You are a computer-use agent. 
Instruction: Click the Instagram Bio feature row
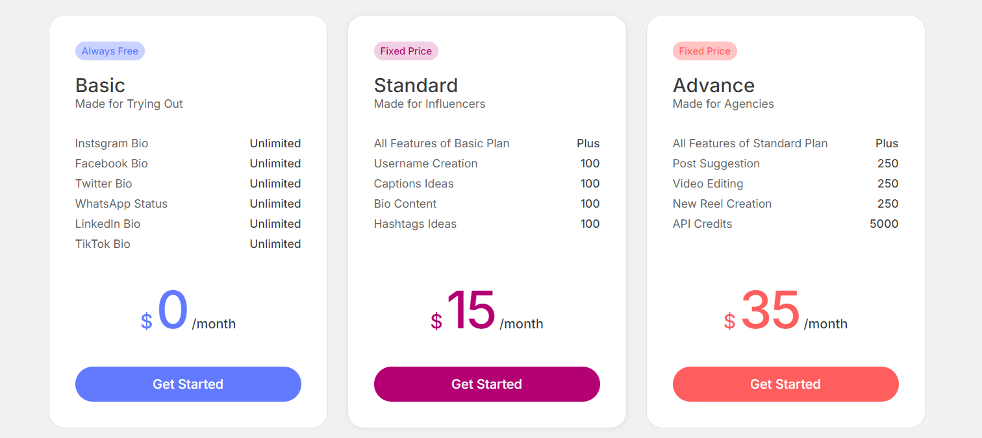(x=112, y=143)
